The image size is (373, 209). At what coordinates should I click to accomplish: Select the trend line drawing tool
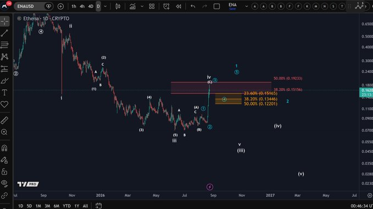point(4,34)
